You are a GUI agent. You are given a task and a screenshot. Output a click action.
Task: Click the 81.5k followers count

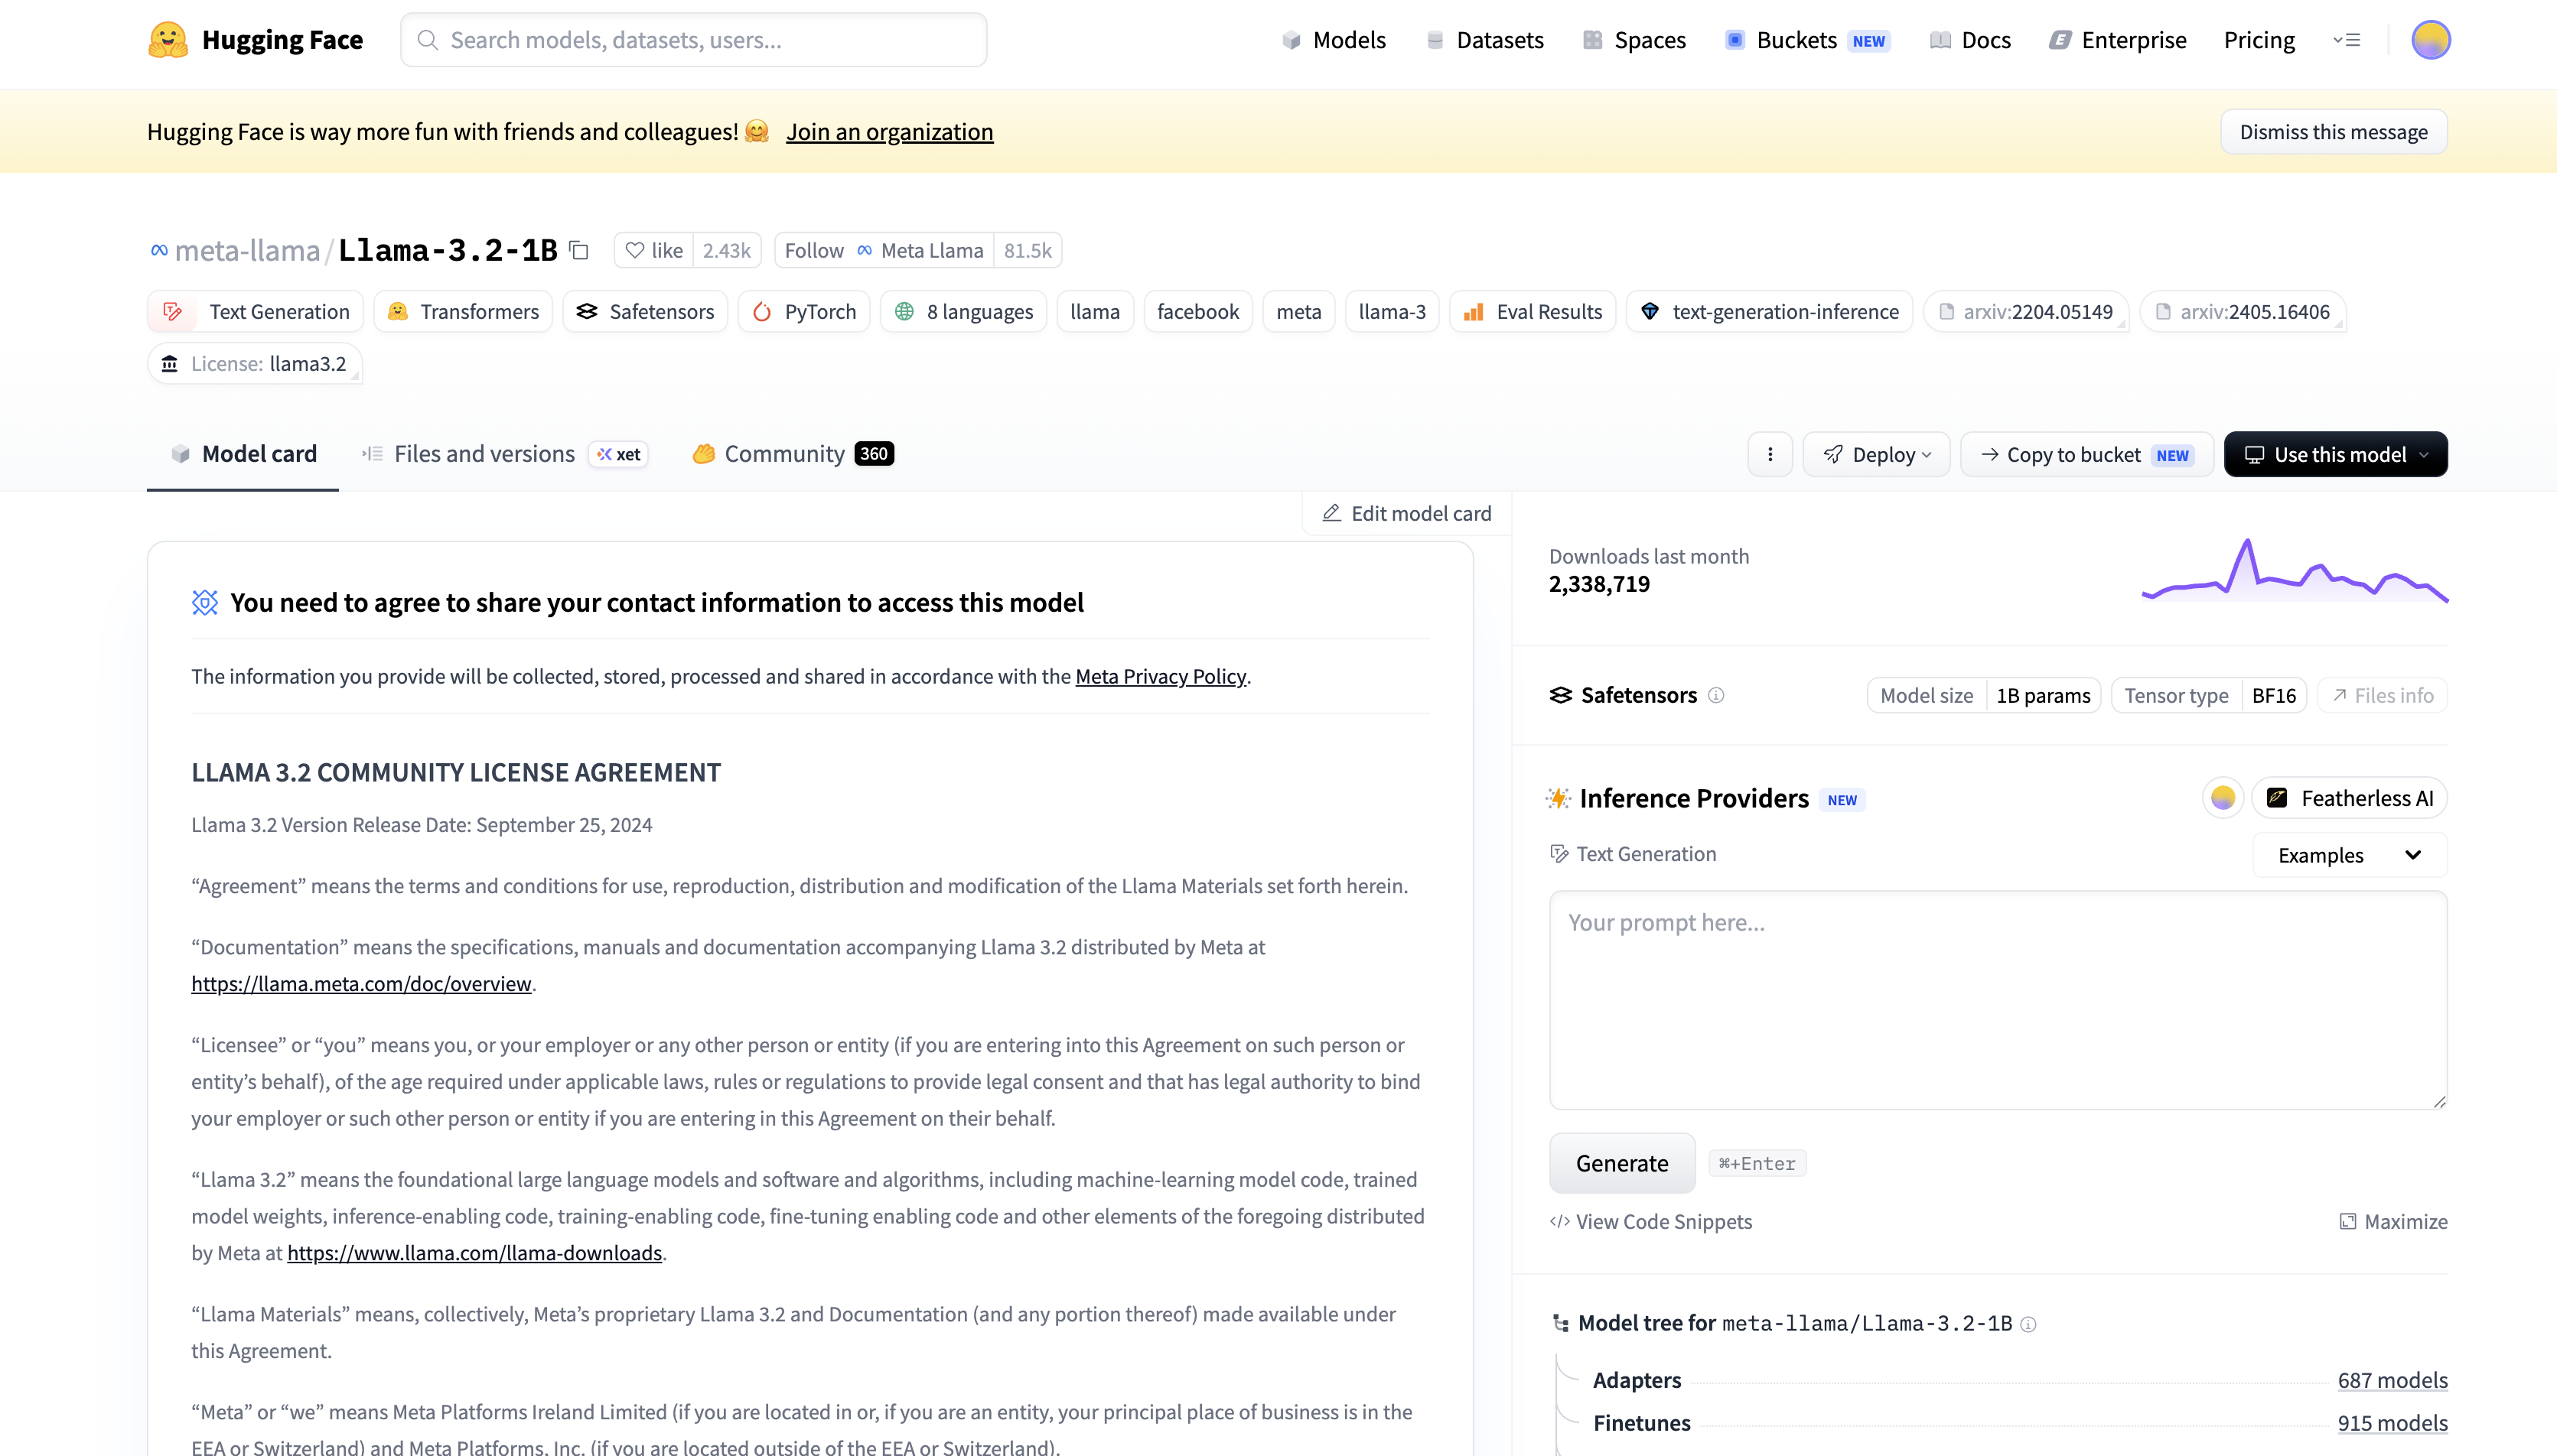[x=1028, y=250]
